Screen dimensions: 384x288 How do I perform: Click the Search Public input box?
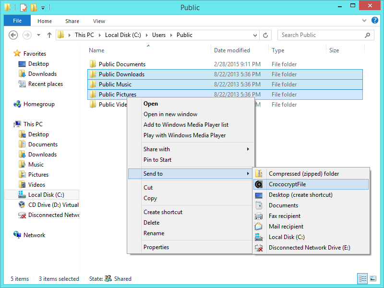tap(321, 35)
